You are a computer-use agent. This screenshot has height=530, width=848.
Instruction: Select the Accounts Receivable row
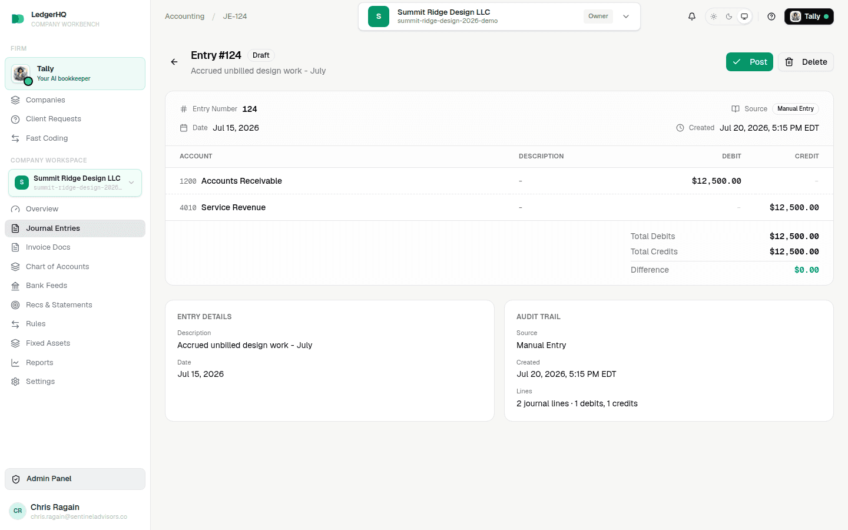pos(499,181)
